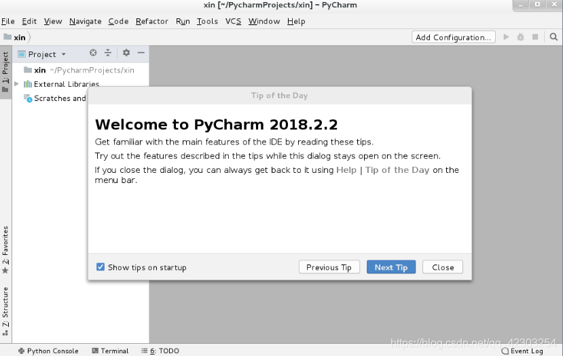Open the Navigate menu
563x356 pixels.
[x=85, y=21]
